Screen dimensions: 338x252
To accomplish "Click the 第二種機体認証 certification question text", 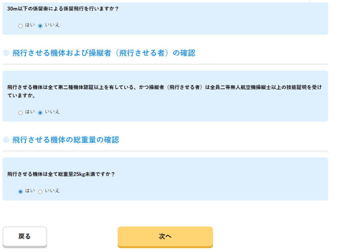I will coord(164,88).
